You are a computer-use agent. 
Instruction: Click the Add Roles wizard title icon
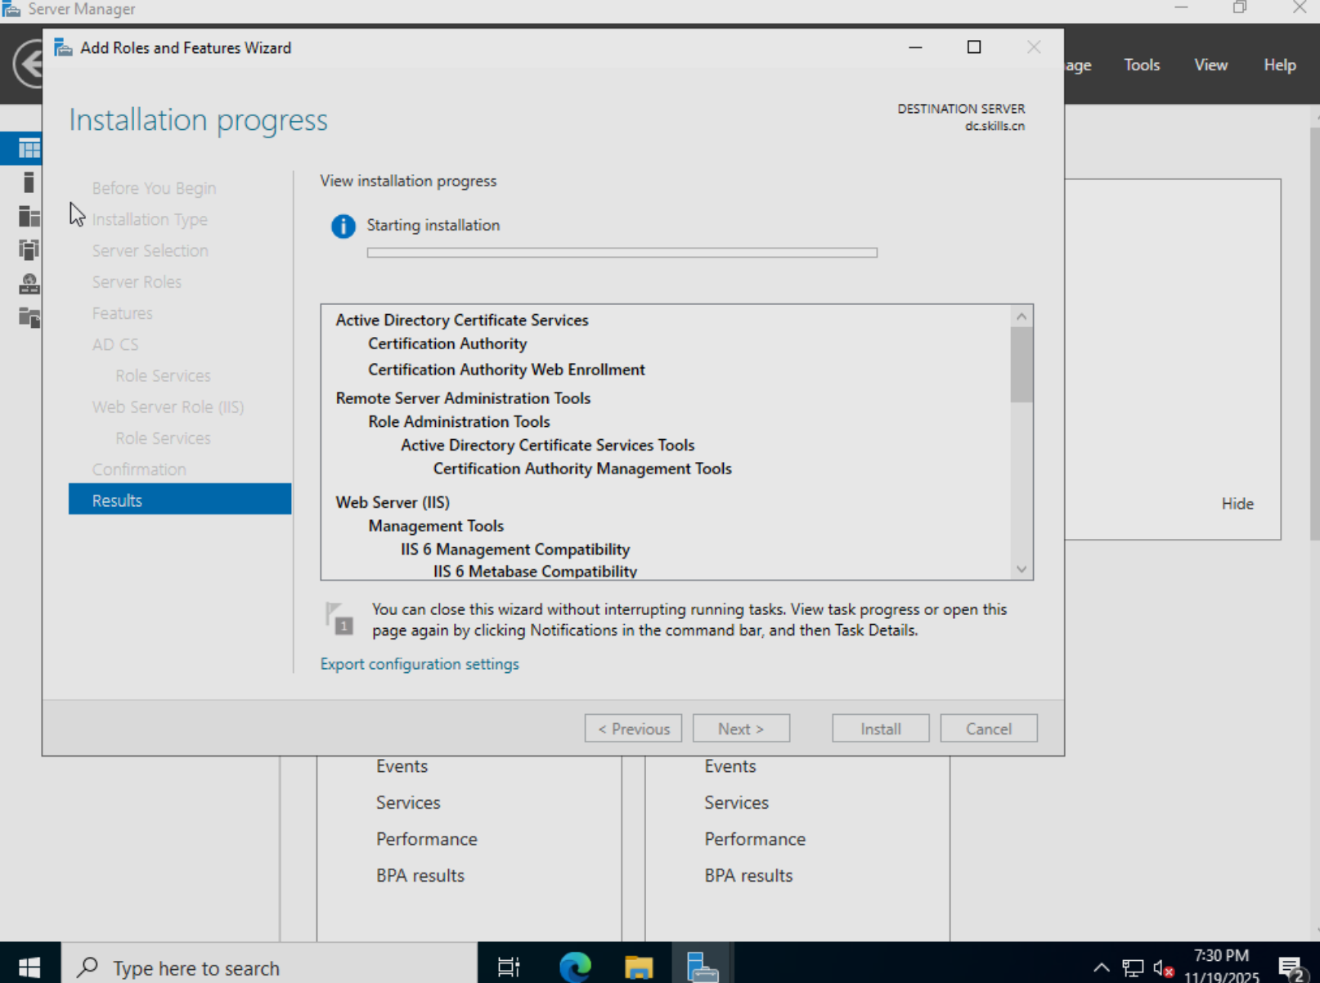(63, 47)
